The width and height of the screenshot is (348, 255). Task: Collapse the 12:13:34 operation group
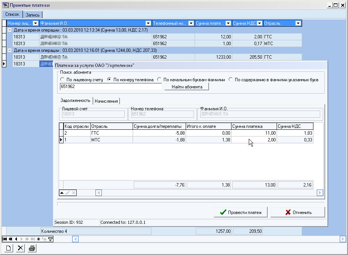click(x=9, y=30)
